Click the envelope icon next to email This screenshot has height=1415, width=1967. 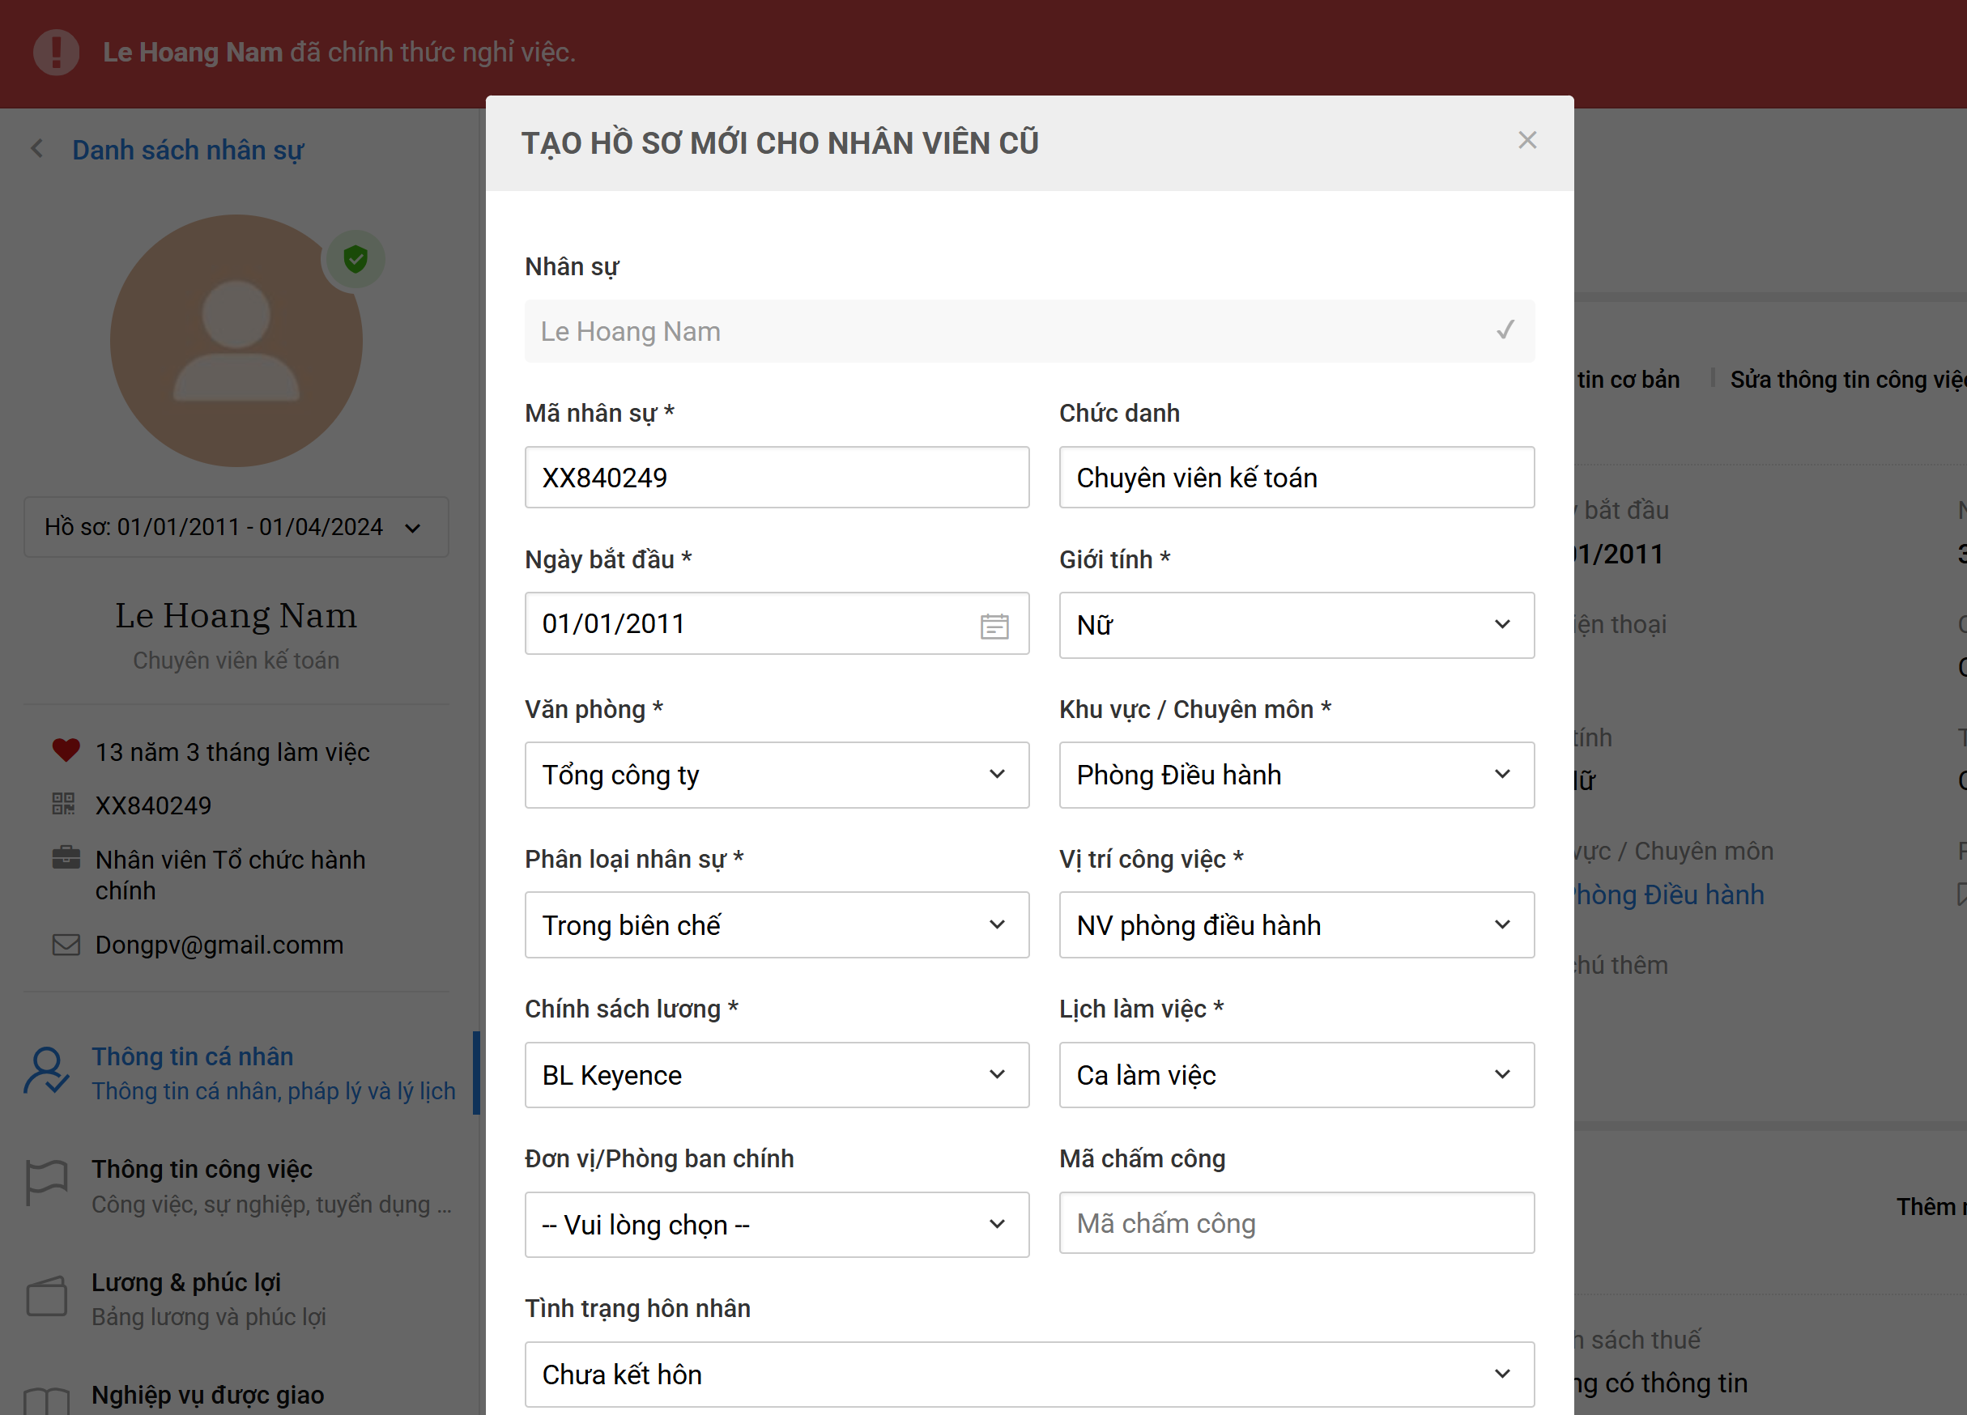tap(66, 944)
